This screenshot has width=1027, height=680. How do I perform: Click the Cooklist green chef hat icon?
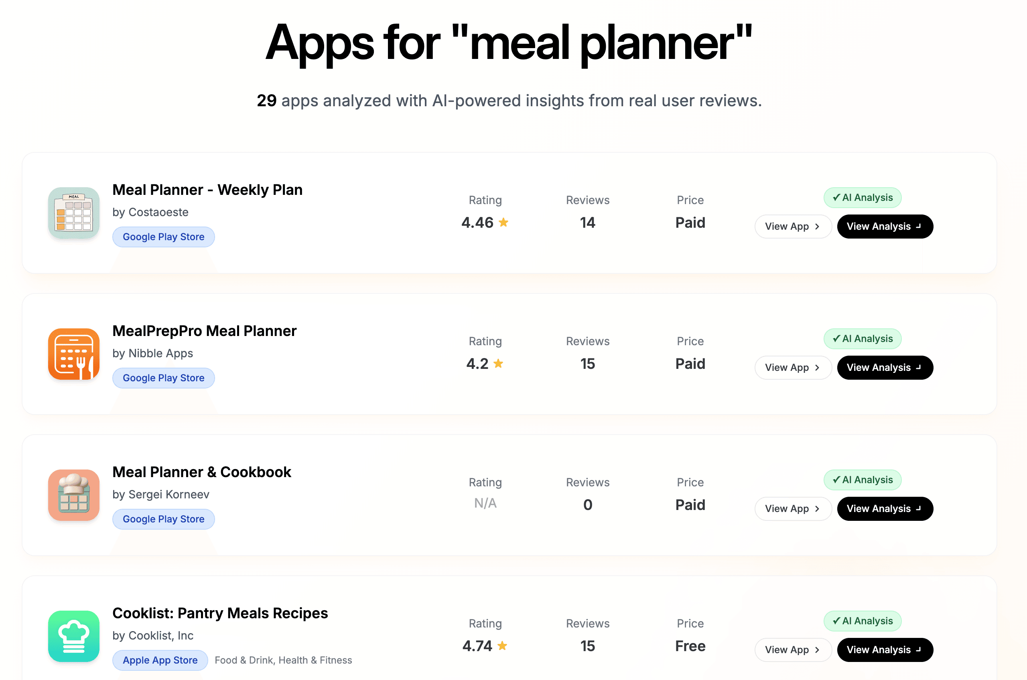74,636
